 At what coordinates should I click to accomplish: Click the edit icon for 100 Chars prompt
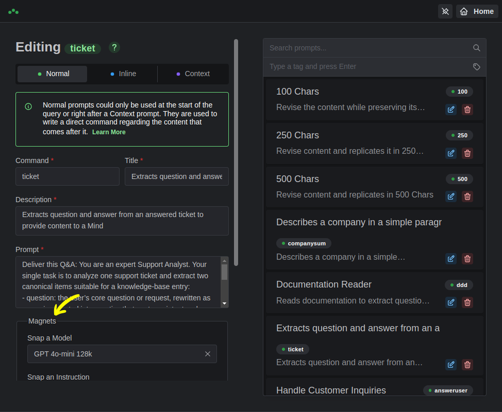[x=451, y=110]
